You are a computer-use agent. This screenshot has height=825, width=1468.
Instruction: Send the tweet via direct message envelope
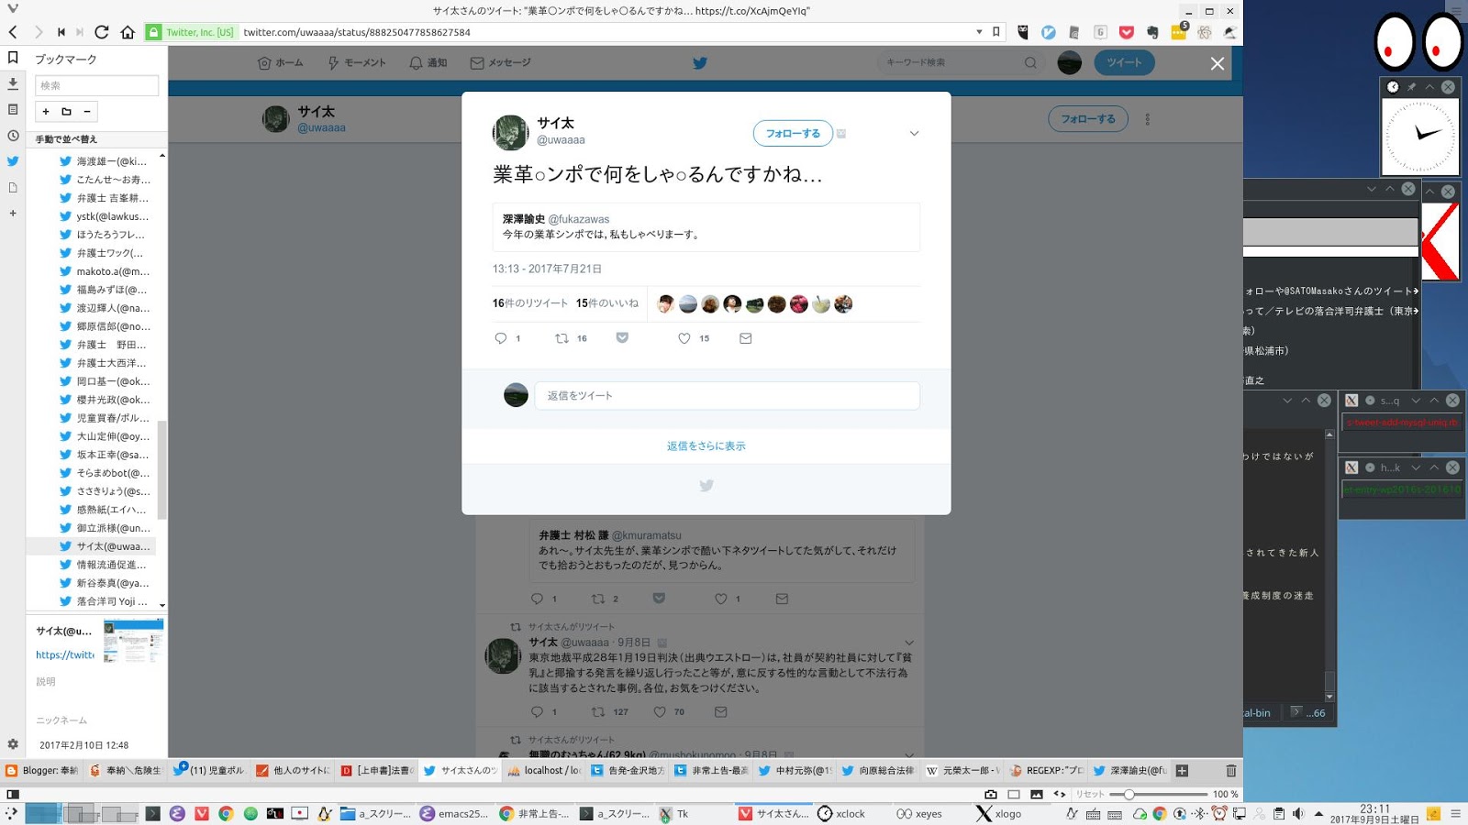pos(745,338)
